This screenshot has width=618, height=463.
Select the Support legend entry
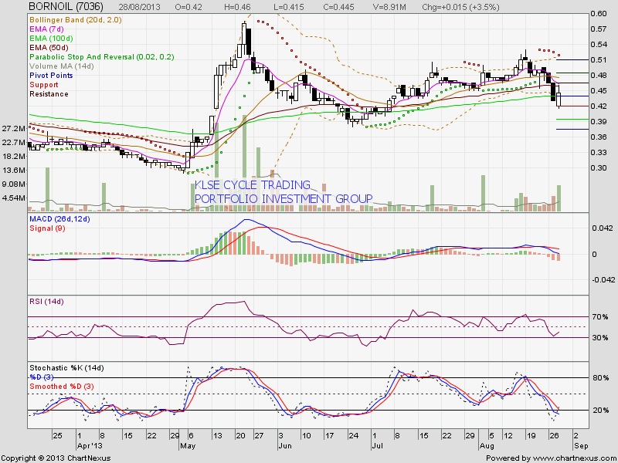44,85
